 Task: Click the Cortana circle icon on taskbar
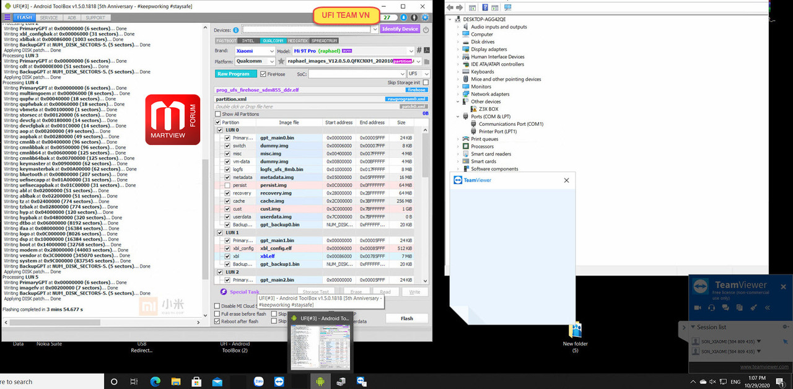(113, 382)
